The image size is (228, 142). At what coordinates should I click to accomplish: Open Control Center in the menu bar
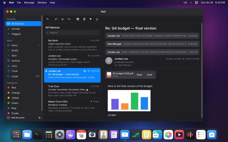coord(196,3)
